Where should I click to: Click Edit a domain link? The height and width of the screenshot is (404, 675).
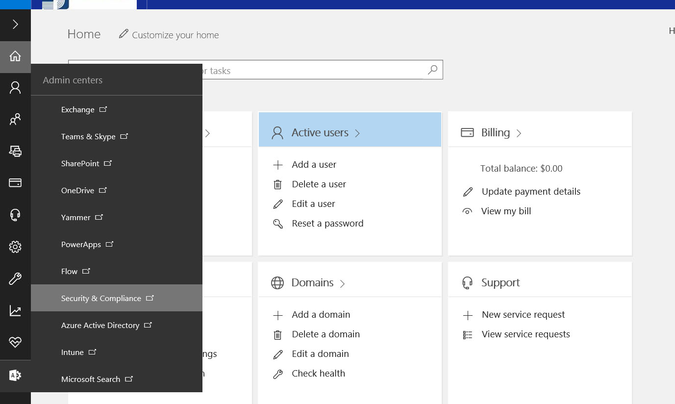click(x=320, y=353)
